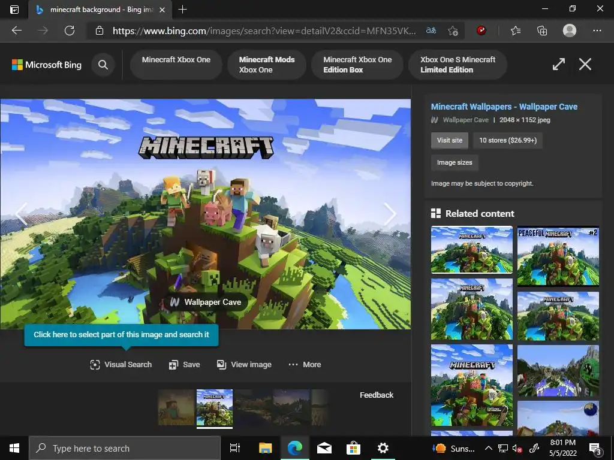Viewport: 614px width, 460px height.
Task: Open Settings gear from the taskbar
Action: click(x=383, y=448)
